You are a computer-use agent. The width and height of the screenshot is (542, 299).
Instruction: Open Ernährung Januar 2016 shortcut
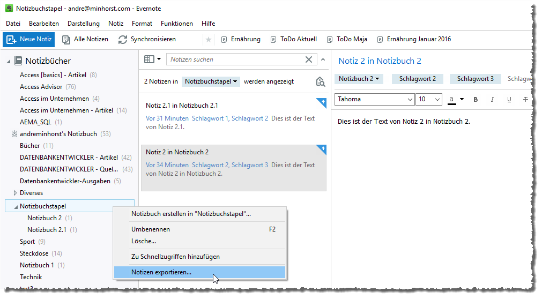pos(414,40)
